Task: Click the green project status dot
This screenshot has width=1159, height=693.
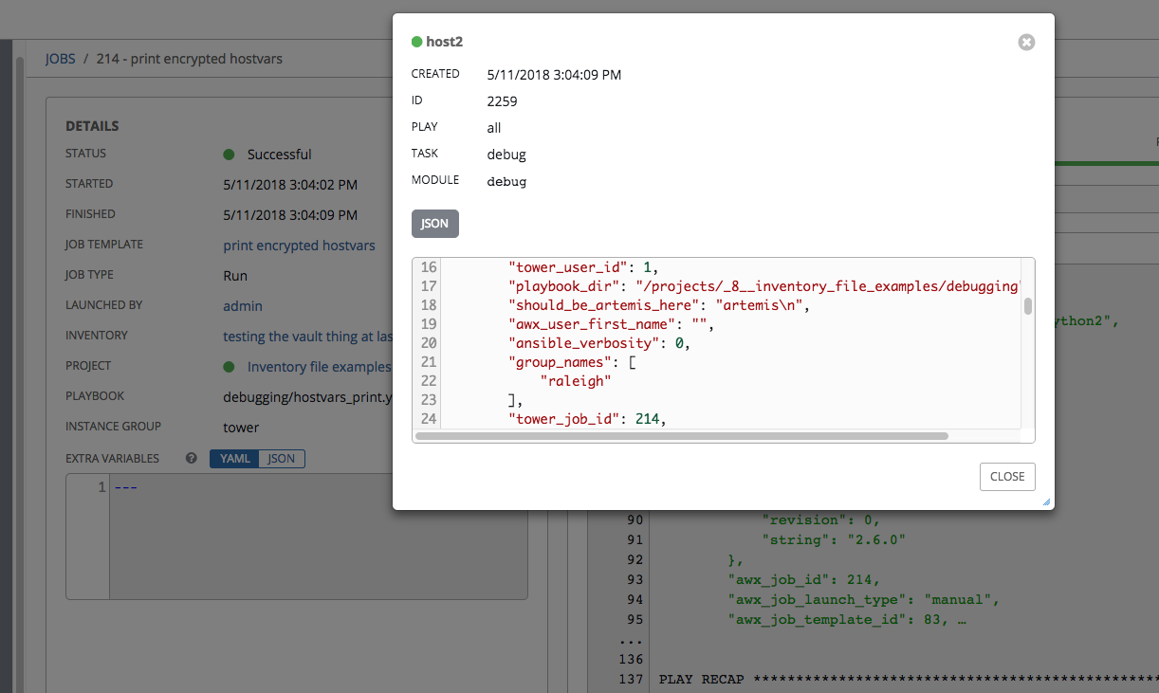Action: point(229,367)
